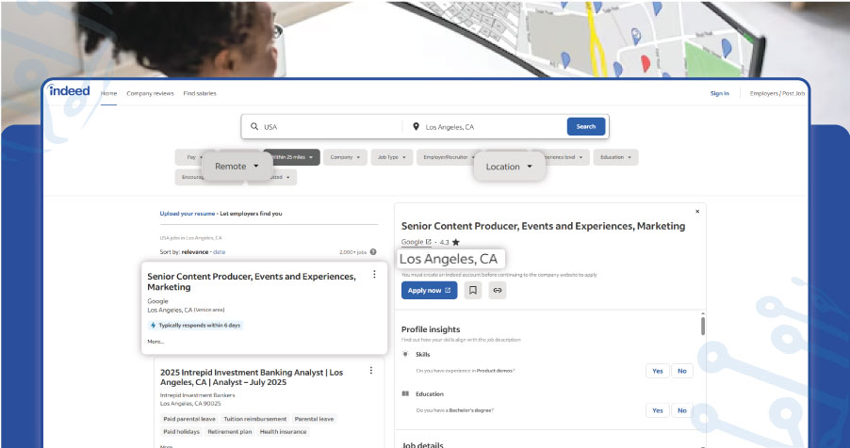Expand the Location filter dropdown

pos(509,167)
